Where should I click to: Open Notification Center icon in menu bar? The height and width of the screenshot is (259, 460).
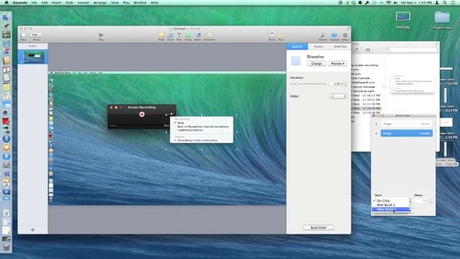click(454, 3)
